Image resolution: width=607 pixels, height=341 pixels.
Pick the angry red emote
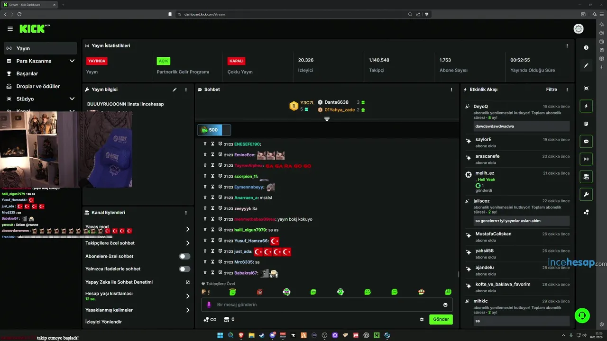pyautogui.click(x=259, y=292)
